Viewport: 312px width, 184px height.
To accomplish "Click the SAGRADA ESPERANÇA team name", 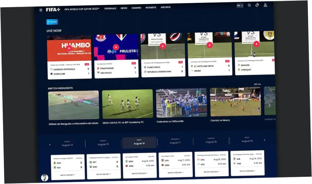I will (64, 69).
